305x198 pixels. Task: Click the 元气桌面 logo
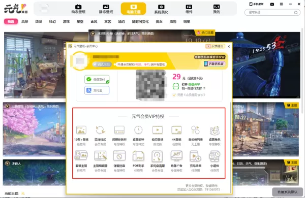point(16,9)
